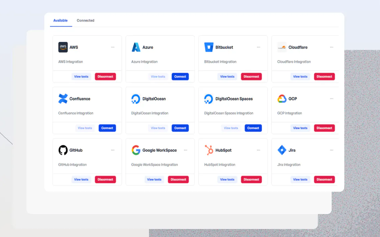The image size is (380, 237).
Task: Disconnect the GCP integration
Action: (324, 128)
